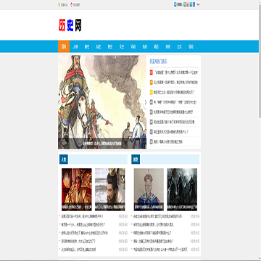Select the orange highlighted home tab
The height and width of the screenshot is (261, 261).
point(64,46)
